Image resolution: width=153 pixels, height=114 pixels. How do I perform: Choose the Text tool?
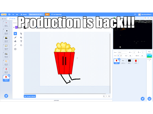point(21,41)
